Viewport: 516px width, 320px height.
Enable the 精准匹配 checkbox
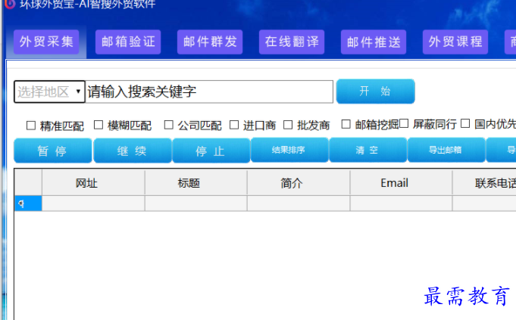[x=31, y=125]
